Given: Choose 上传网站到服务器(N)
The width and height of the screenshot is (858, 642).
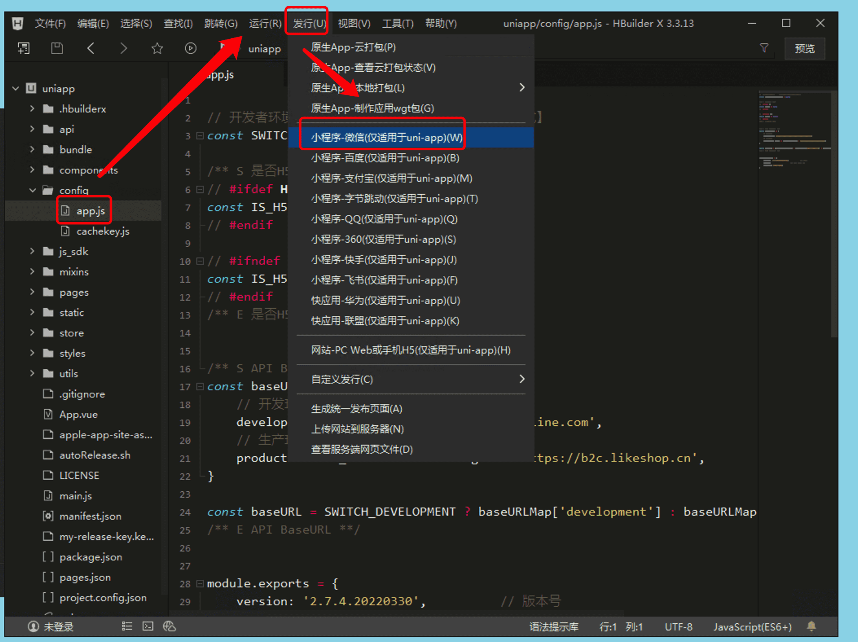Looking at the screenshot, I should click(x=411, y=429).
